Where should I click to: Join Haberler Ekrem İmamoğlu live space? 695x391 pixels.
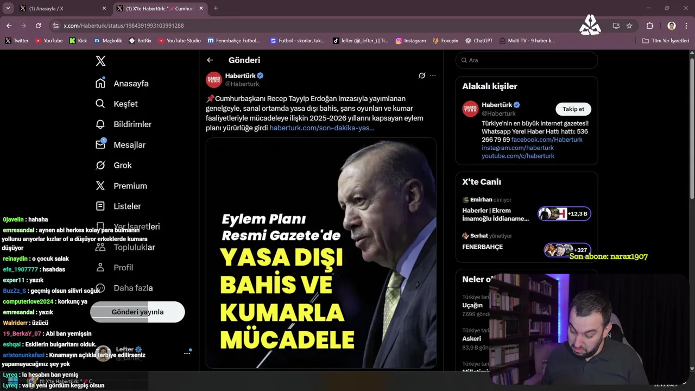[526, 214]
